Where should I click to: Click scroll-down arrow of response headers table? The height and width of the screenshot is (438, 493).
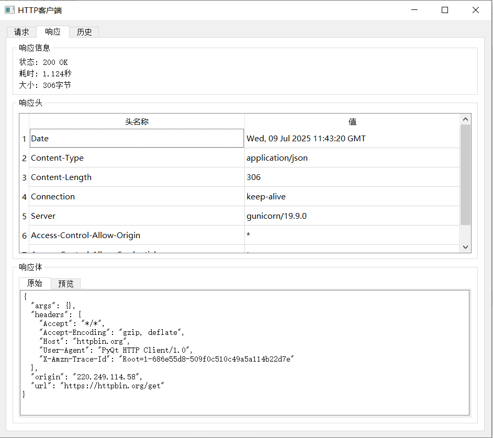click(466, 247)
